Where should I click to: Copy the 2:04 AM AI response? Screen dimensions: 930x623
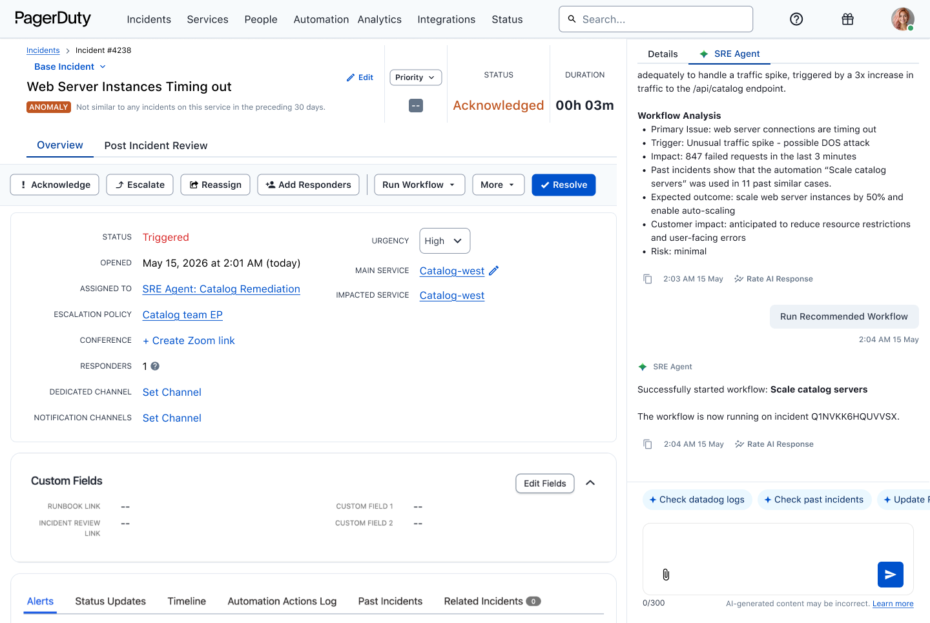point(647,444)
